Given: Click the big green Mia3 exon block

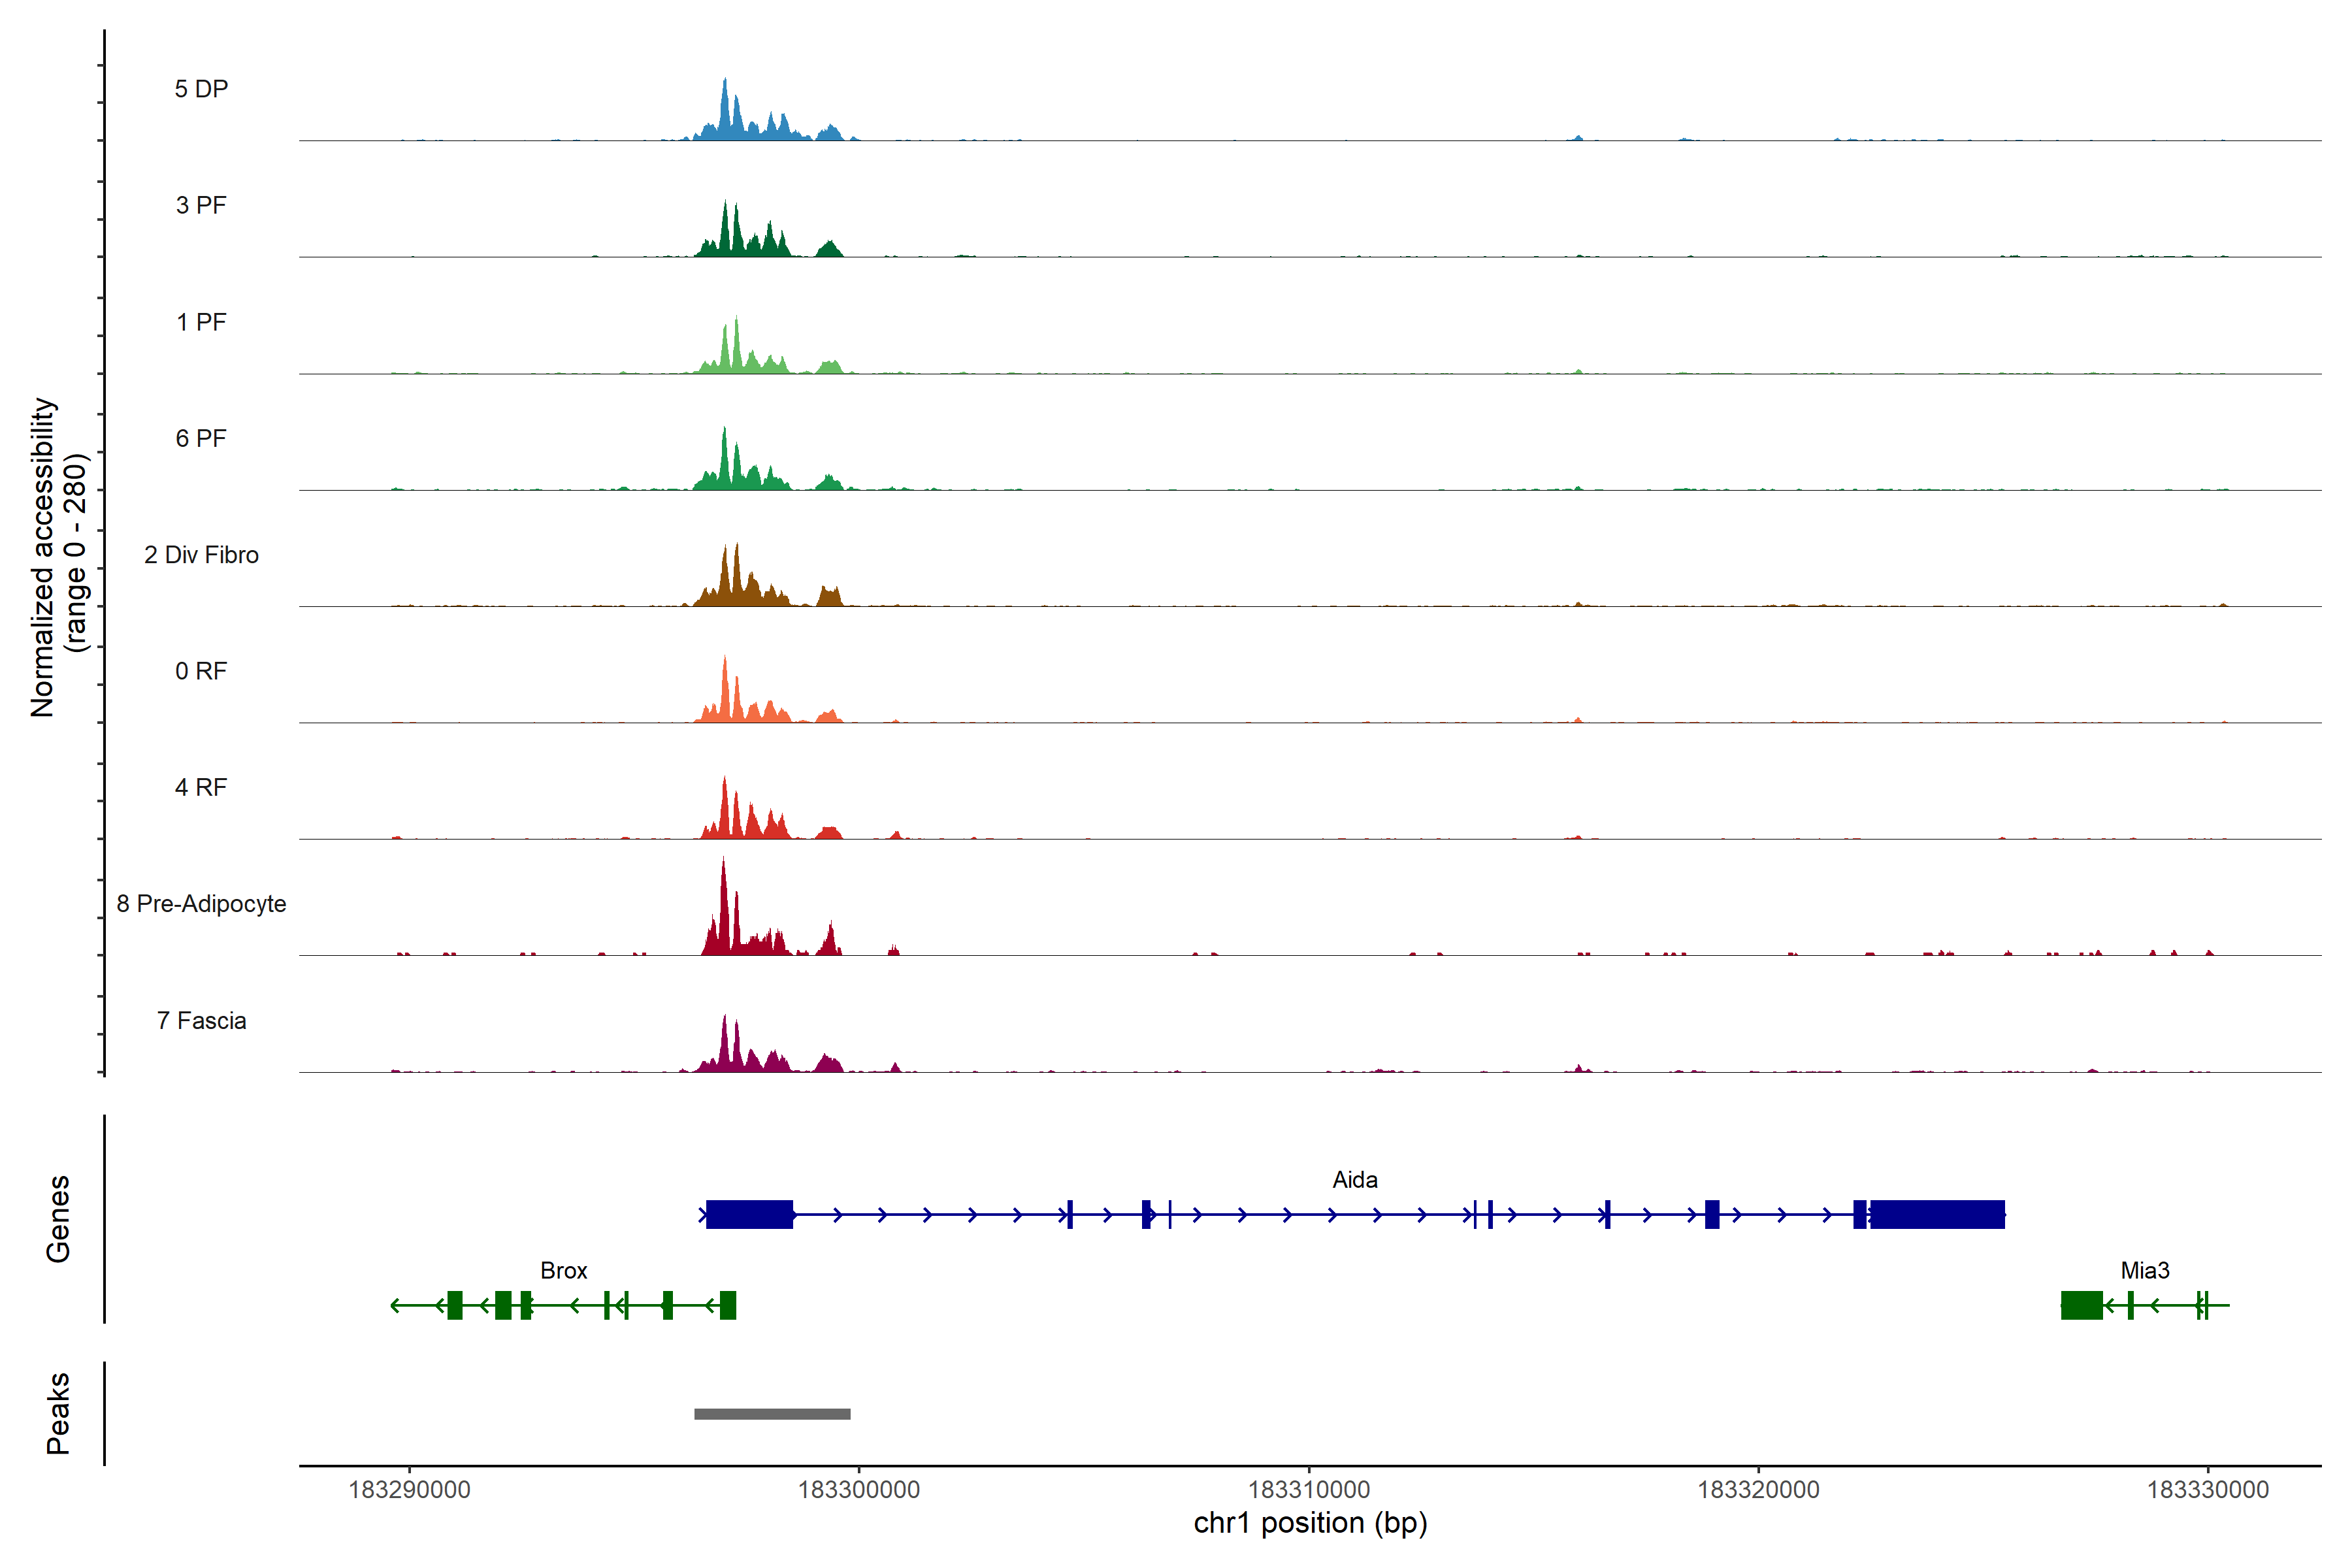Looking at the screenshot, I should point(2081,1305).
